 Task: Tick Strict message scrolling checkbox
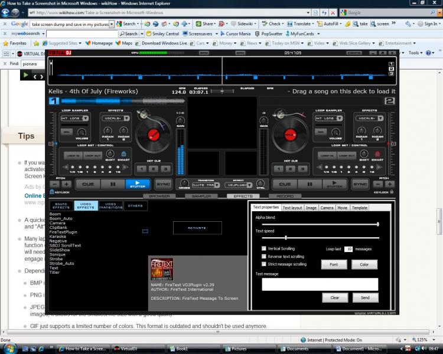(264, 264)
